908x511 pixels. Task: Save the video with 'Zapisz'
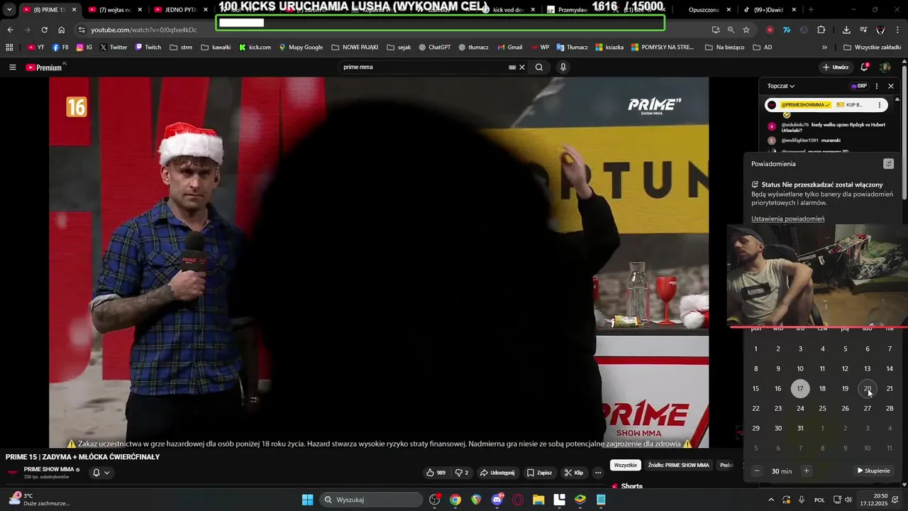point(539,473)
